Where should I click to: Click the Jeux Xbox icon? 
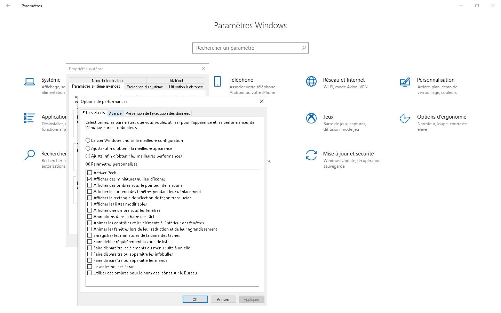tap(311, 118)
